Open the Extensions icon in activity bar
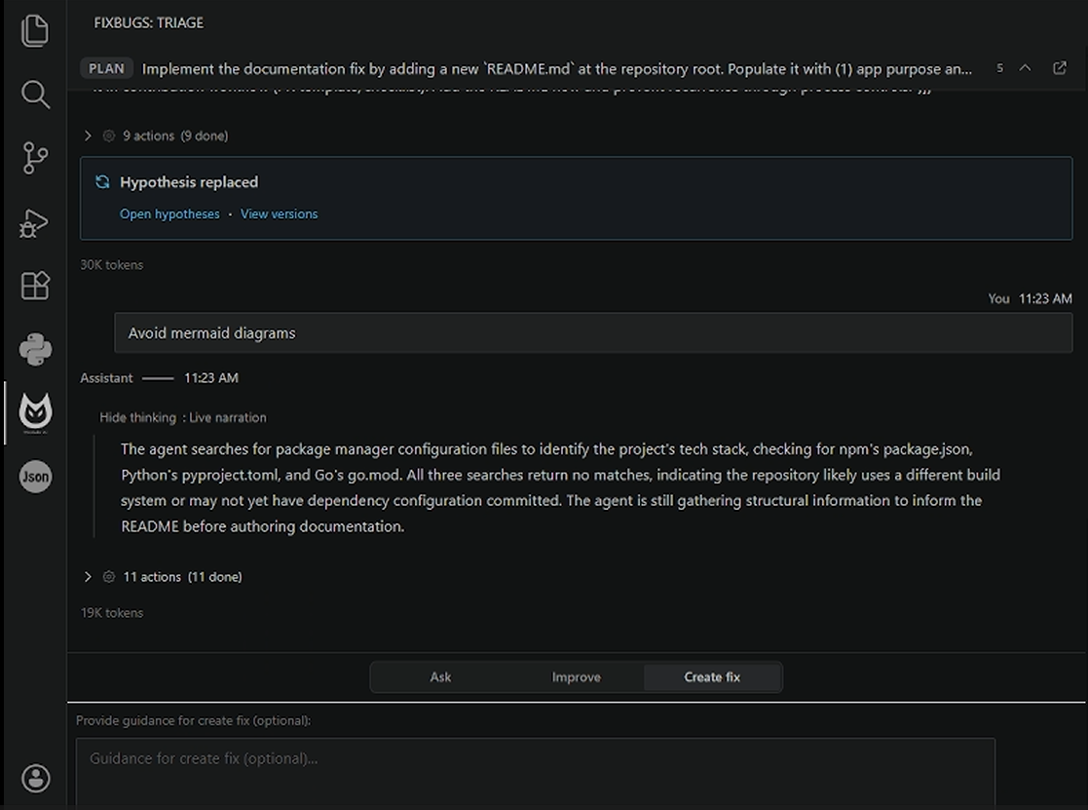This screenshot has width=1088, height=810. point(35,286)
